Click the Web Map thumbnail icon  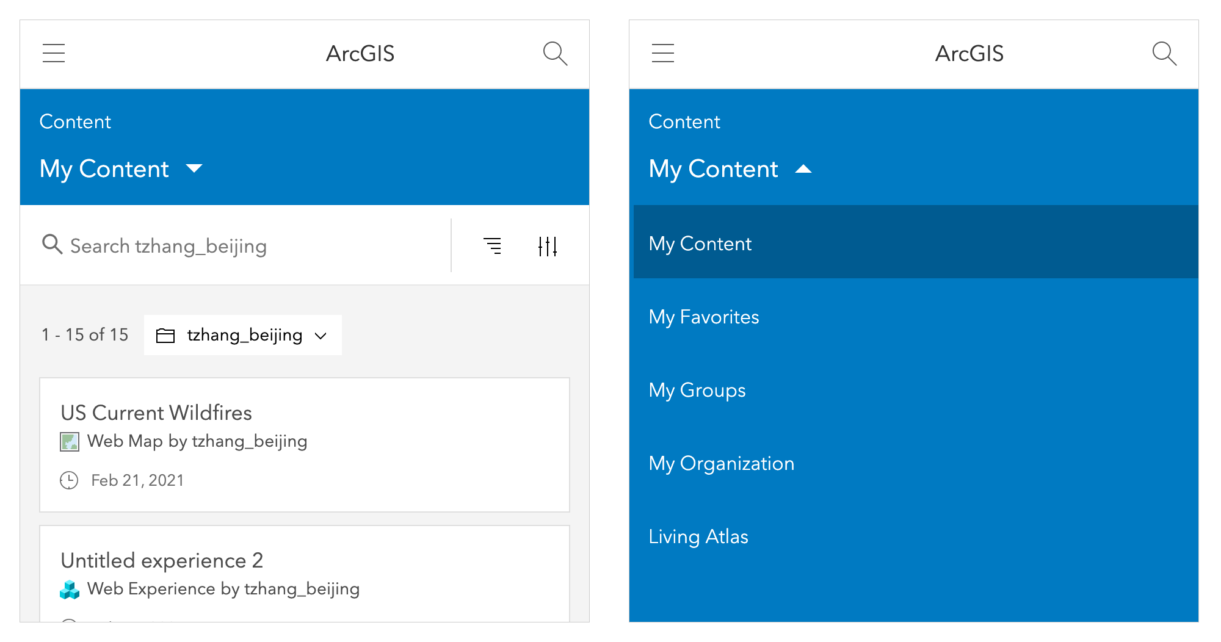click(70, 441)
